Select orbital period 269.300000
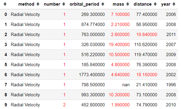 pos(93,14)
